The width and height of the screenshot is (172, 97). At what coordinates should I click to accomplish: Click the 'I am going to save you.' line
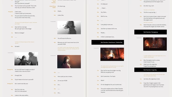107,24
